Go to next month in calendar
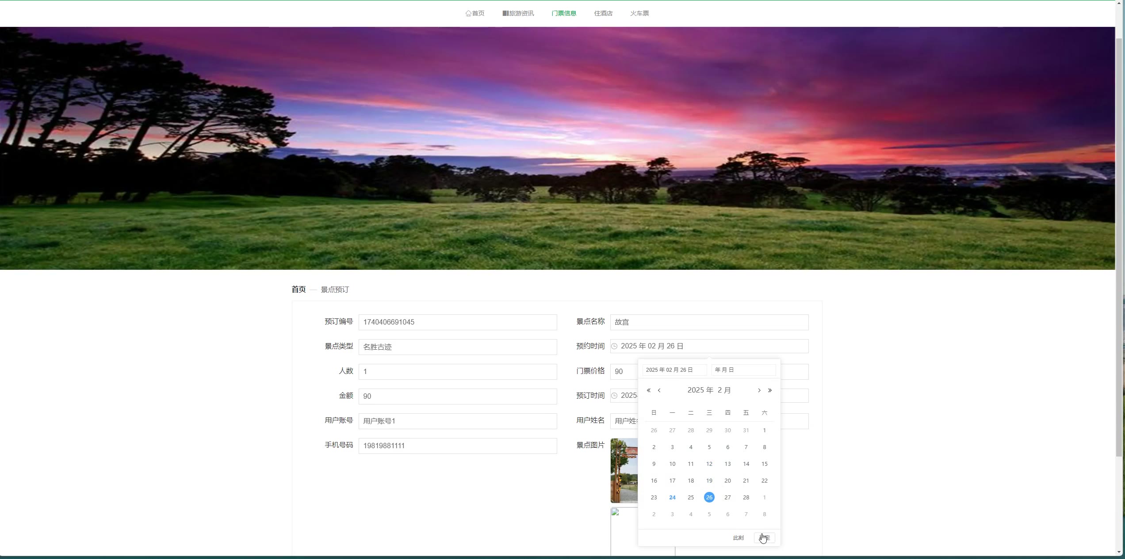Viewport: 1125px width, 559px height. [x=759, y=390]
